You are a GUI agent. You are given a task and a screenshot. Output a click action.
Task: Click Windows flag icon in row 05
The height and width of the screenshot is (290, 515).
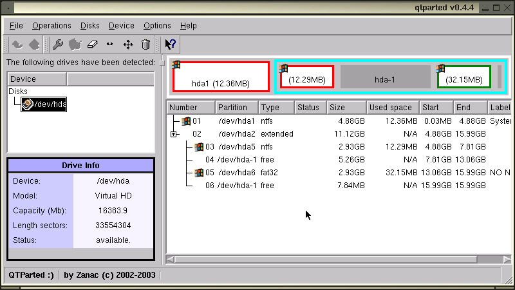click(x=199, y=172)
